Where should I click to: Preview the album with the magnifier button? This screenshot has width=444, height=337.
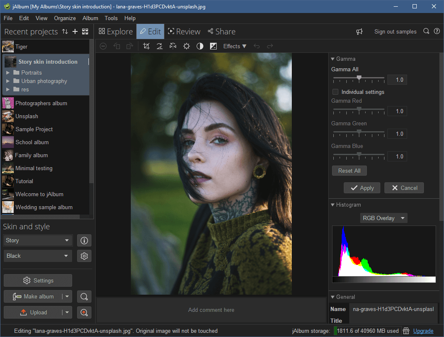click(x=84, y=296)
